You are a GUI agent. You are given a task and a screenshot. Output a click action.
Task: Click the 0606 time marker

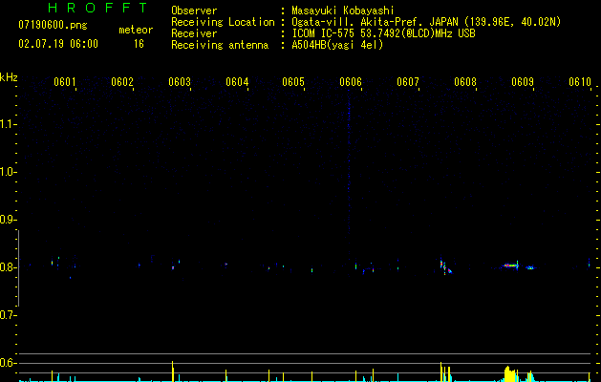pos(351,81)
